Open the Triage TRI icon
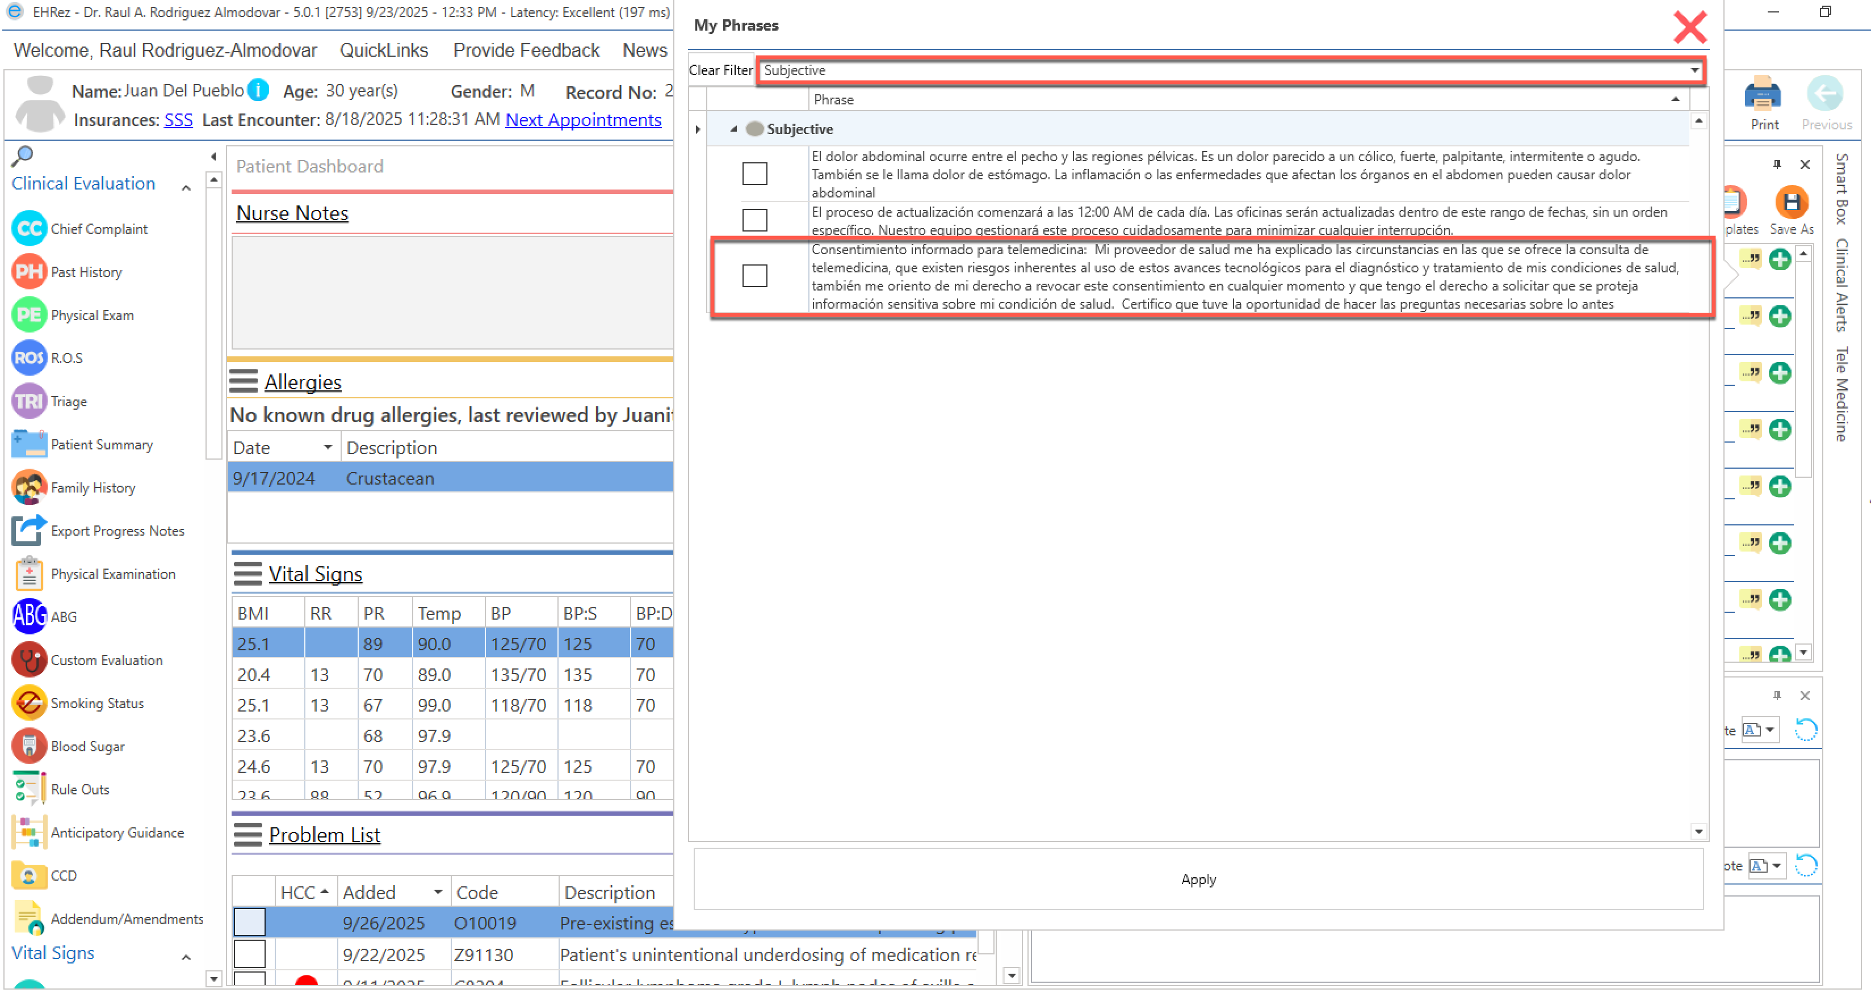Image resolution: width=1871 pixels, height=993 pixels. 29,401
